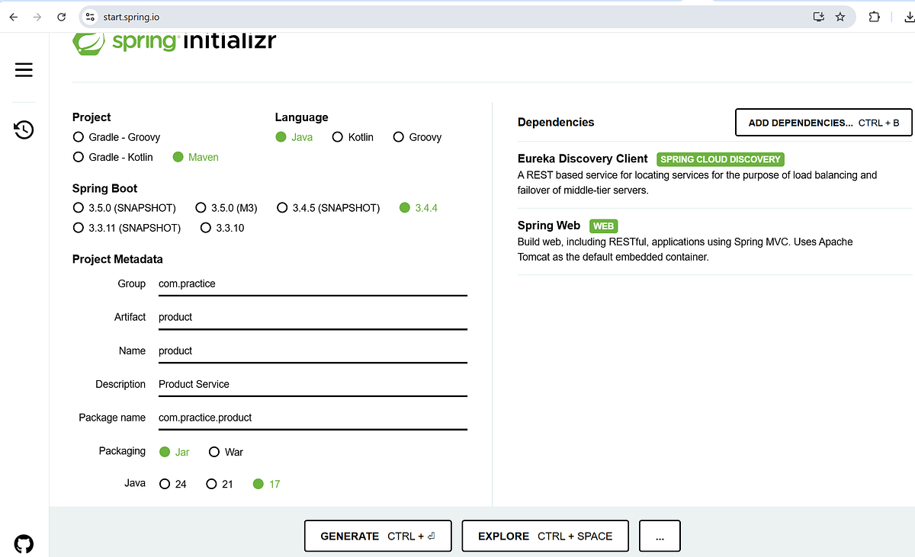Choose Groovy as language
The width and height of the screenshot is (915, 557).
417,137
